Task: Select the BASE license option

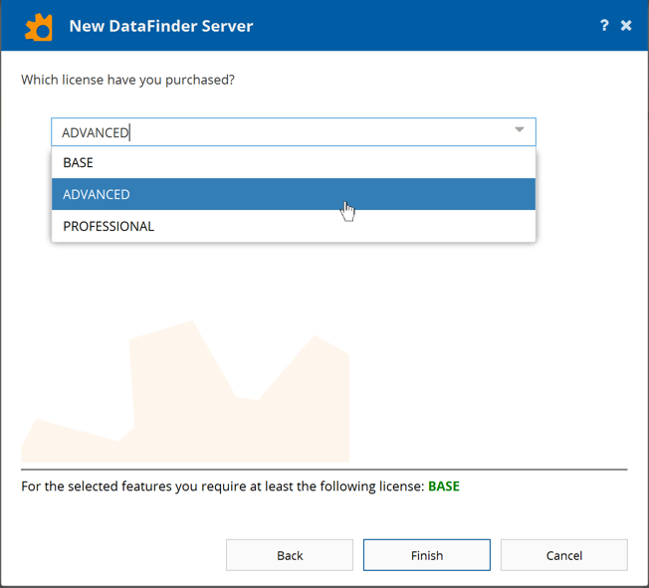Action: pos(79,163)
